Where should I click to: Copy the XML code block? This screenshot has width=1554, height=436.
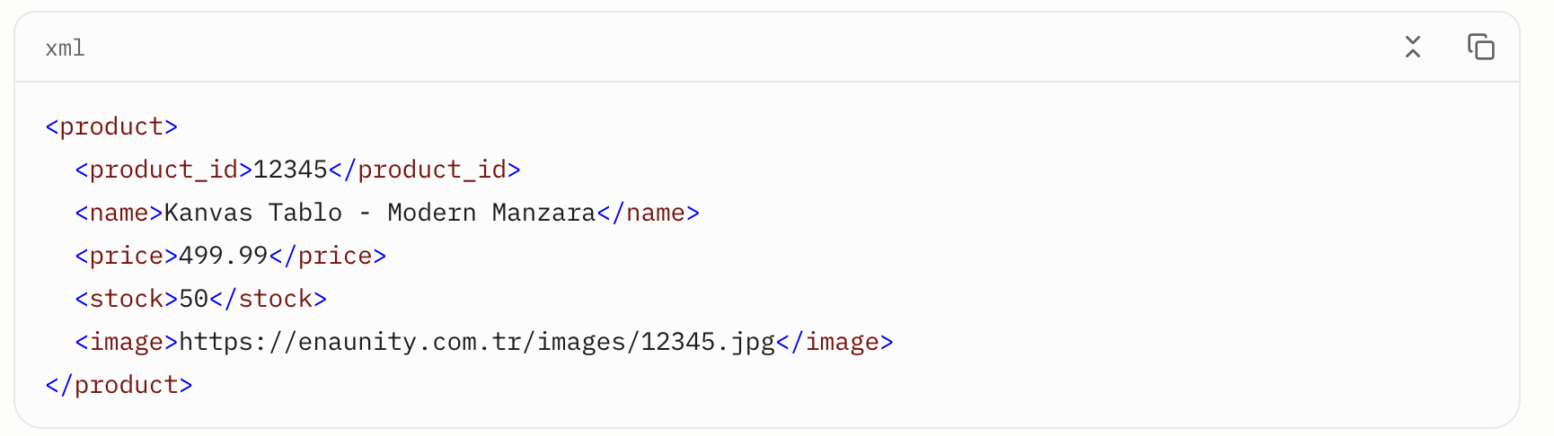1480,47
